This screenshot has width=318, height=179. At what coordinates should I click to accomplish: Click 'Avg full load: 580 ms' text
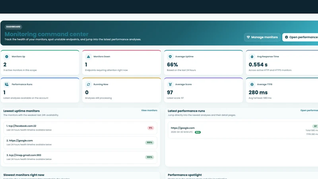260,98
